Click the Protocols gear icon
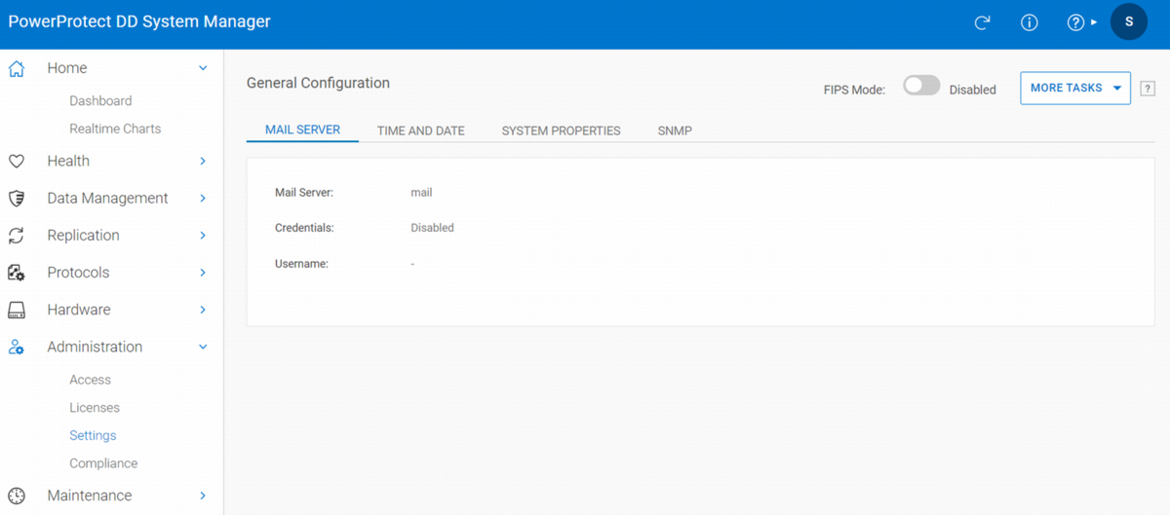The width and height of the screenshot is (1170, 515). pyautogui.click(x=17, y=273)
